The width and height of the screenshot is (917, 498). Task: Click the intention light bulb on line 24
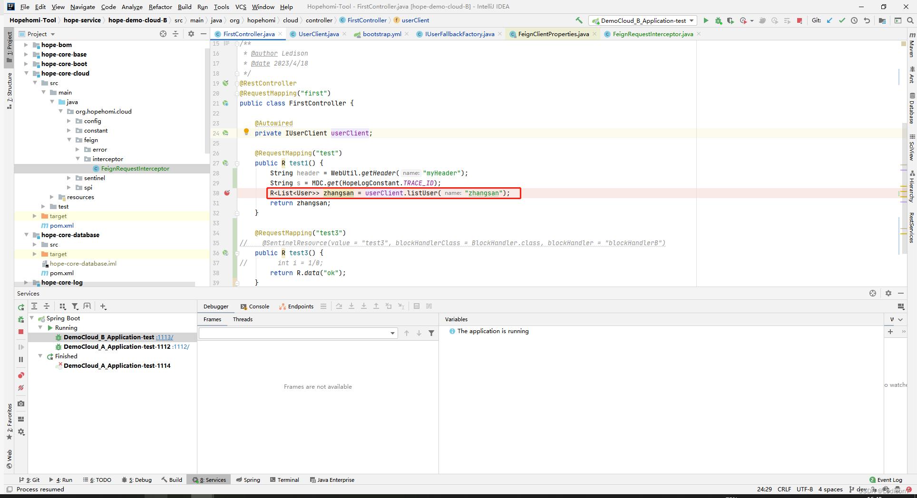(246, 132)
